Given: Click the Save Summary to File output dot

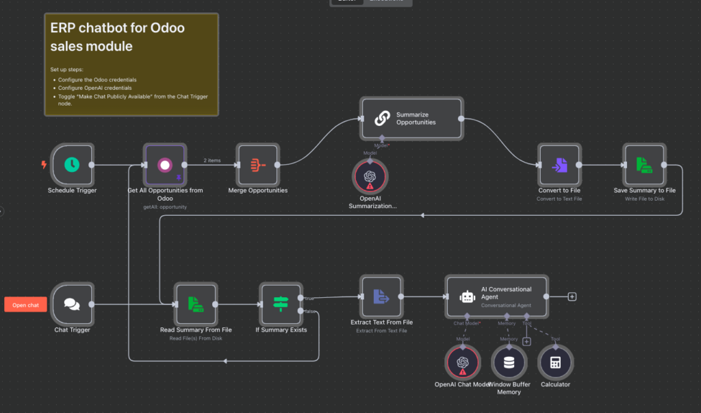Looking at the screenshot, I should 664,164.
